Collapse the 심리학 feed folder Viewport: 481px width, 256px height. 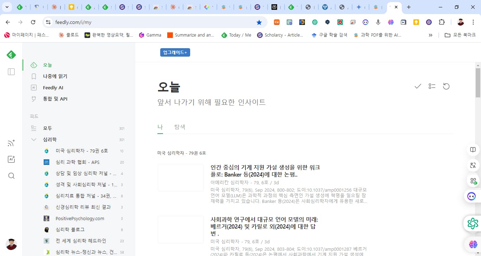click(34, 140)
